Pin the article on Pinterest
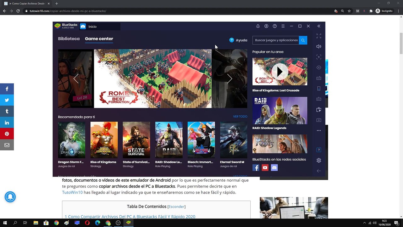This screenshot has width=403, height=227. (x=7, y=134)
